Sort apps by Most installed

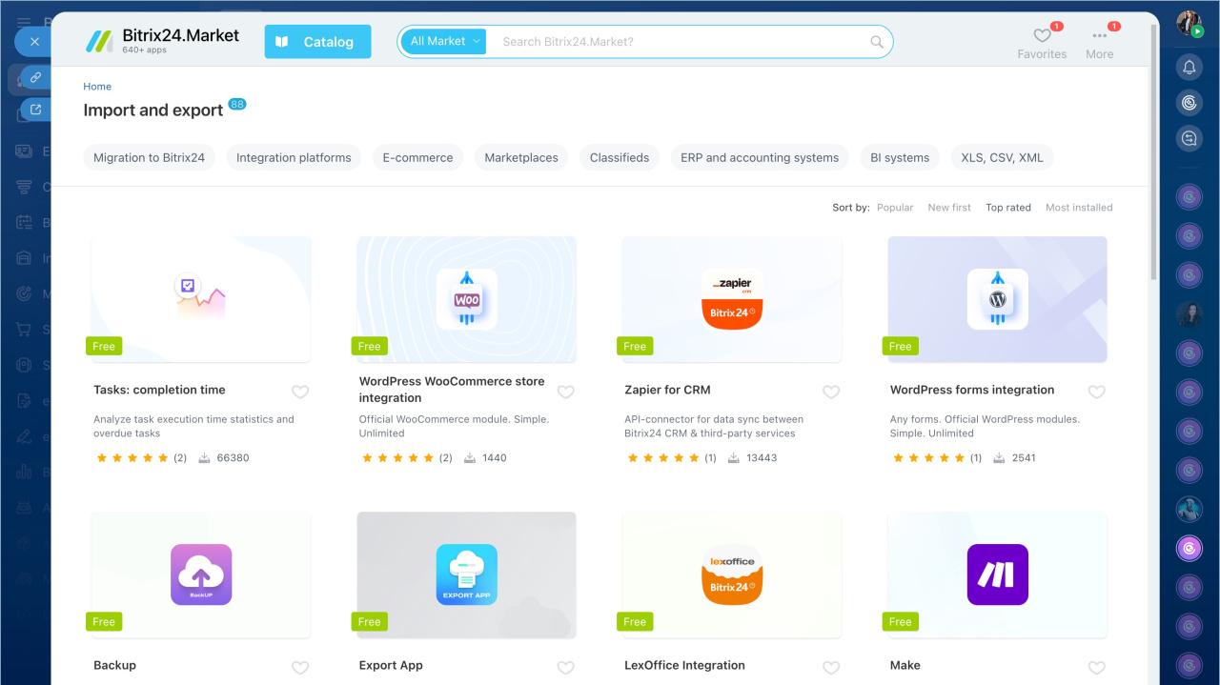[1078, 208]
